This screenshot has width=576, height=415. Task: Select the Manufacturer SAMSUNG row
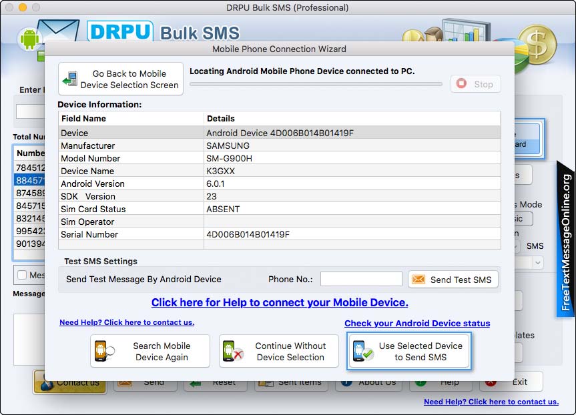pyautogui.click(x=279, y=145)
